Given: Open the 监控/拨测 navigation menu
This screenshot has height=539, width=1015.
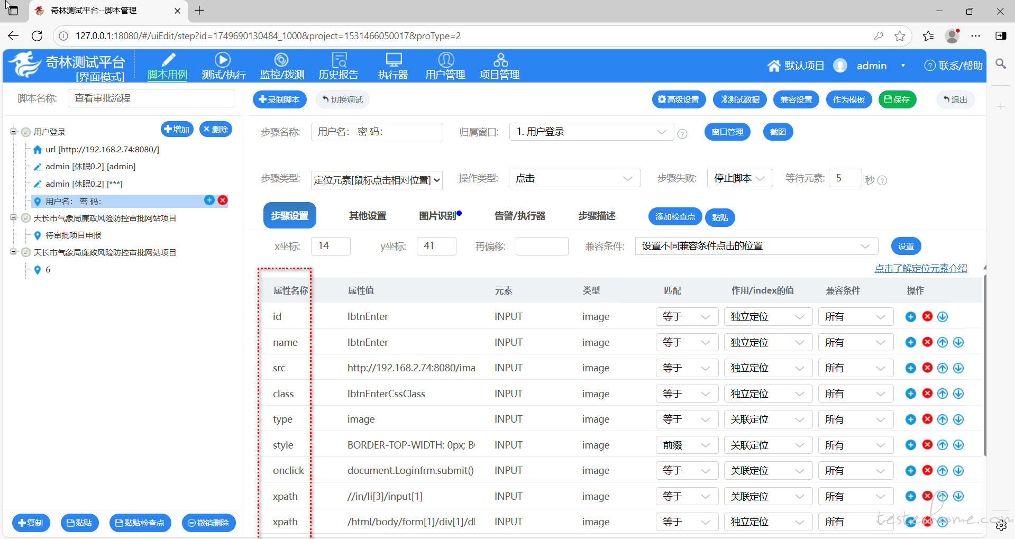Looking at the screenshot, I should pos(282,66).
